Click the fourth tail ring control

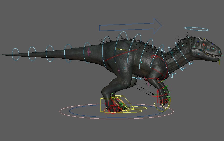click(68, 53)
